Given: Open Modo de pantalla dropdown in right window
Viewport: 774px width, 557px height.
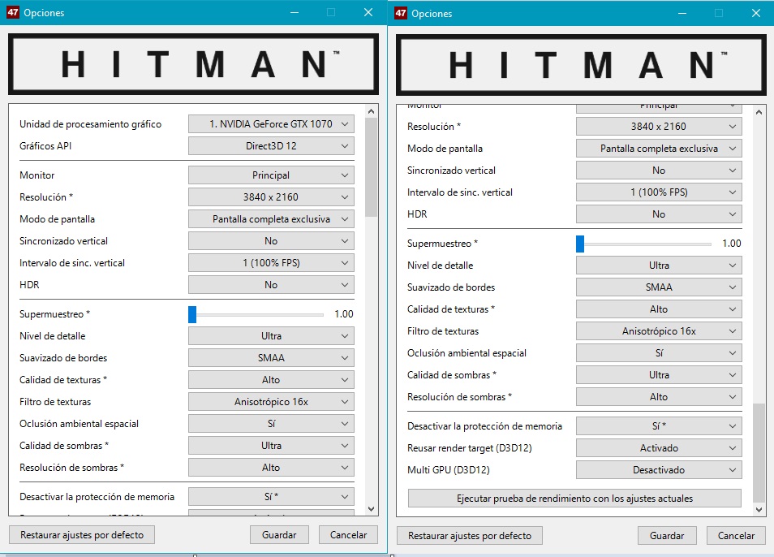Looking at the screenshot, I should [659, 148].
